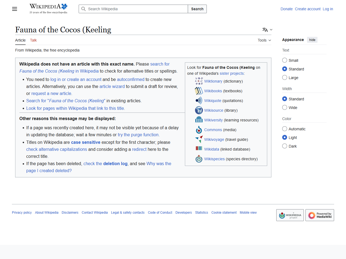Open the hamburger main menu

[15, 9]
